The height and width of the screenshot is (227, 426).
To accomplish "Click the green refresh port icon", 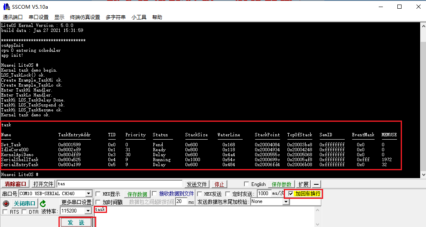I will pos(43,203).
